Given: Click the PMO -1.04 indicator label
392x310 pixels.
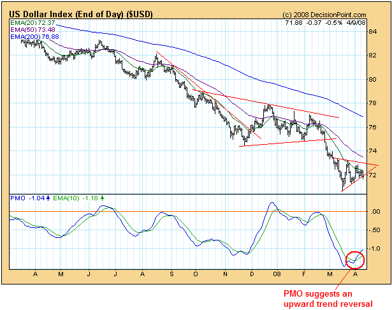Looking at the screenshot, I should point(28,198).
